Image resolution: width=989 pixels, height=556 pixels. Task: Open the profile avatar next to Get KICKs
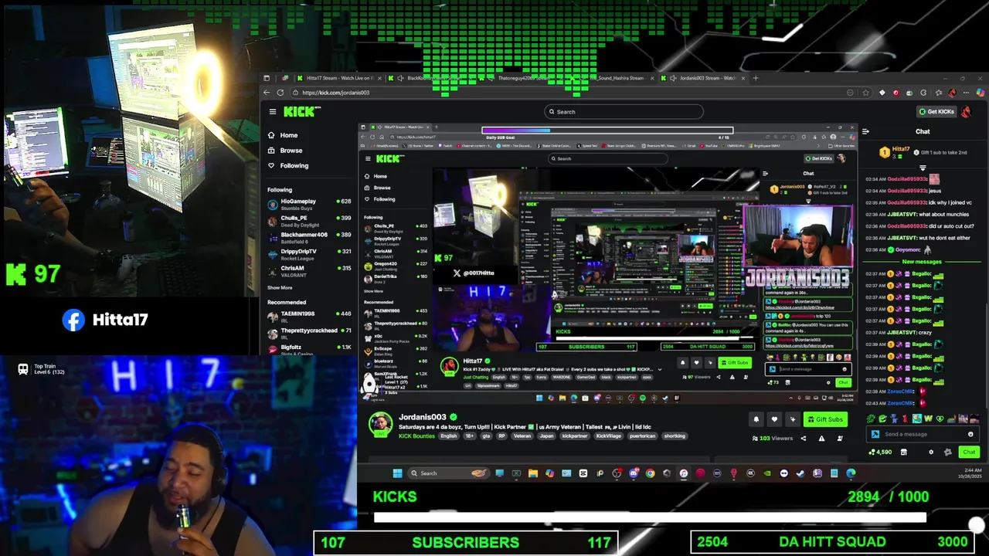(967, 112)
